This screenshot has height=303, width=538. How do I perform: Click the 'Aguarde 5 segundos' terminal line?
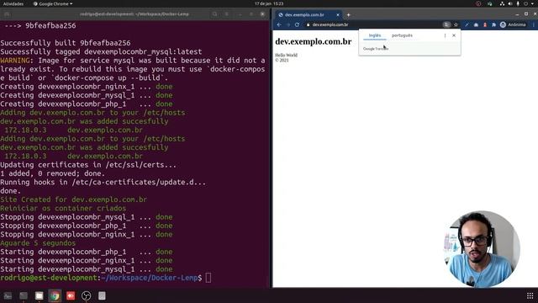click(38, 243)
